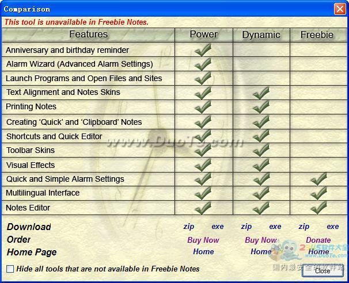Click Power checkmark for Alarm Wizard row
The height and width of the screenshot is (283, 349).
coord(203,64)
